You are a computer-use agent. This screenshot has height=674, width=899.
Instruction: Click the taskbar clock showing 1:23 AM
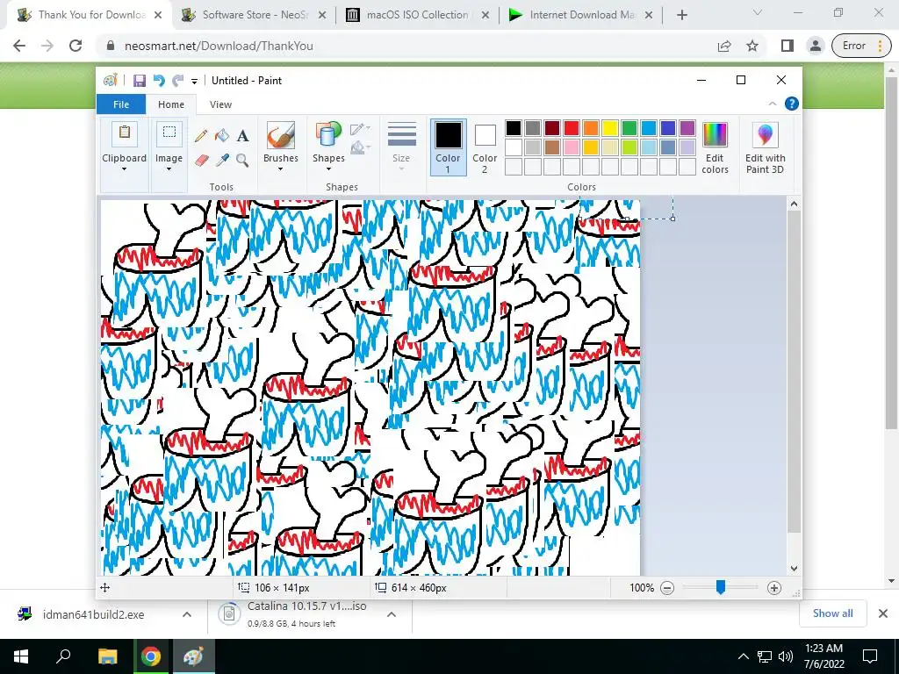coord(823,656)
